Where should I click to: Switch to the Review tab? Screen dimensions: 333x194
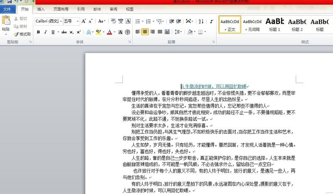click(113, 9)
